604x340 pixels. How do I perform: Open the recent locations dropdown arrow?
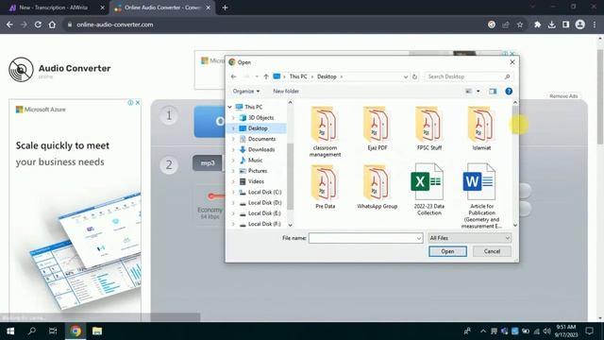(x=257, y=76)
